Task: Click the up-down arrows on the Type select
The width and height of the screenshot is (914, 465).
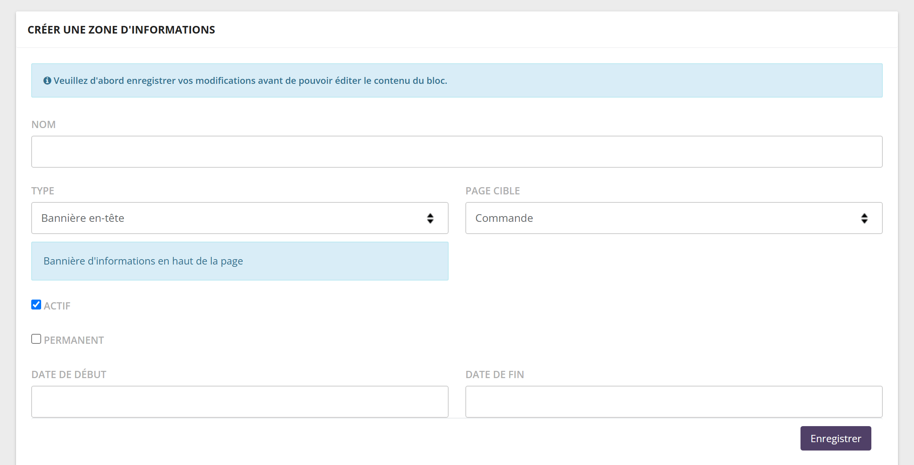Action: point(430,218)
